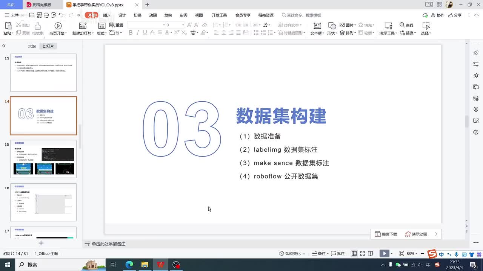Click the Undo arrow in quick access bar
Image resolution: width=483 pixels, height=271 pixels.
(x=61, y=15)
